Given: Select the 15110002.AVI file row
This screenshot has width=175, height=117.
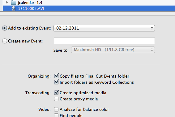Looking at the screenshot, I should [89, 8].
